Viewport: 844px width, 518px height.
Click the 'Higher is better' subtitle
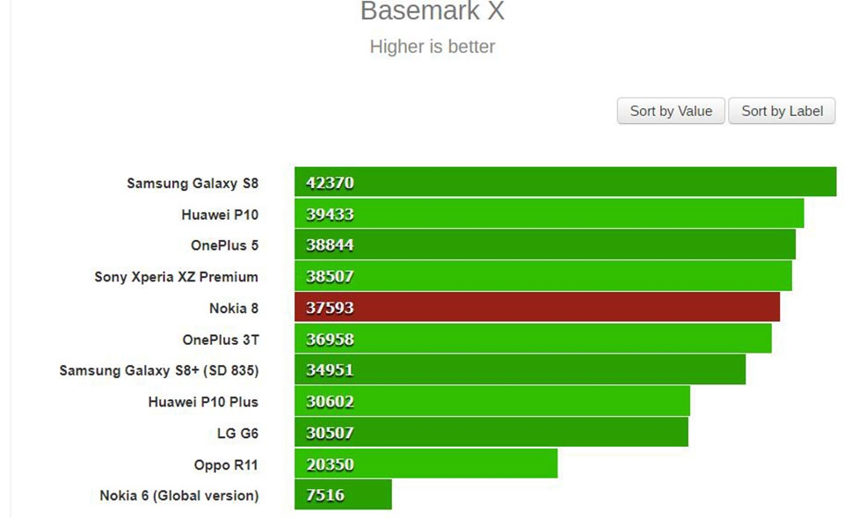[433, 47]
